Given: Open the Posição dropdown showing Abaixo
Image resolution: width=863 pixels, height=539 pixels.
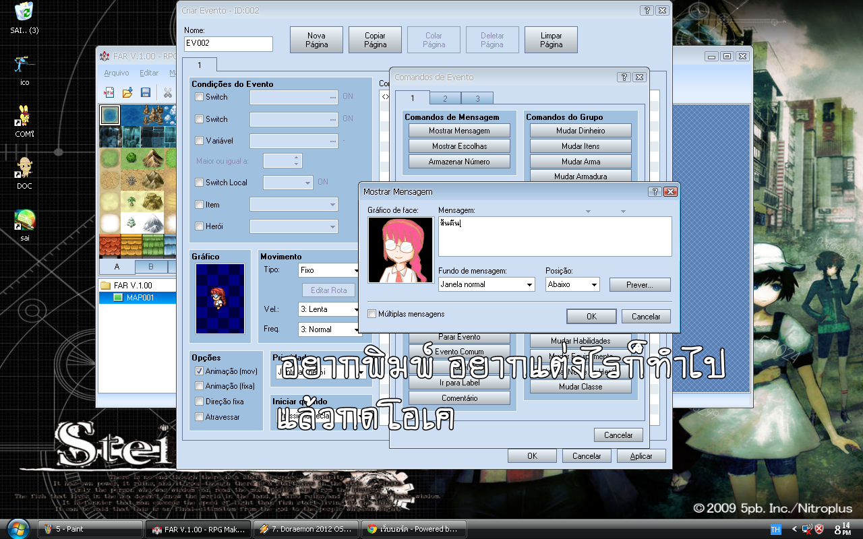Looking at the screenshot, I should [x=572, y=284].
